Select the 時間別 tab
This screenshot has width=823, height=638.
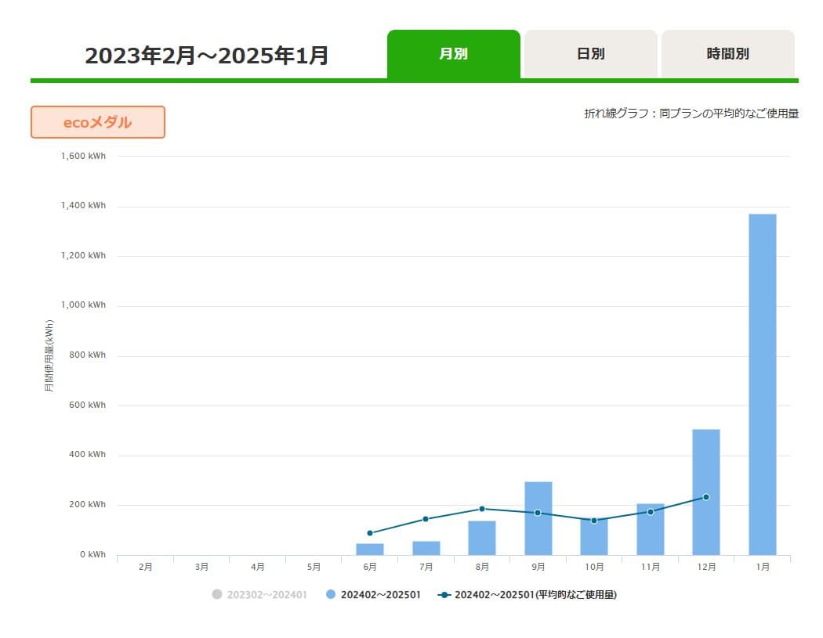click(727, 54)
